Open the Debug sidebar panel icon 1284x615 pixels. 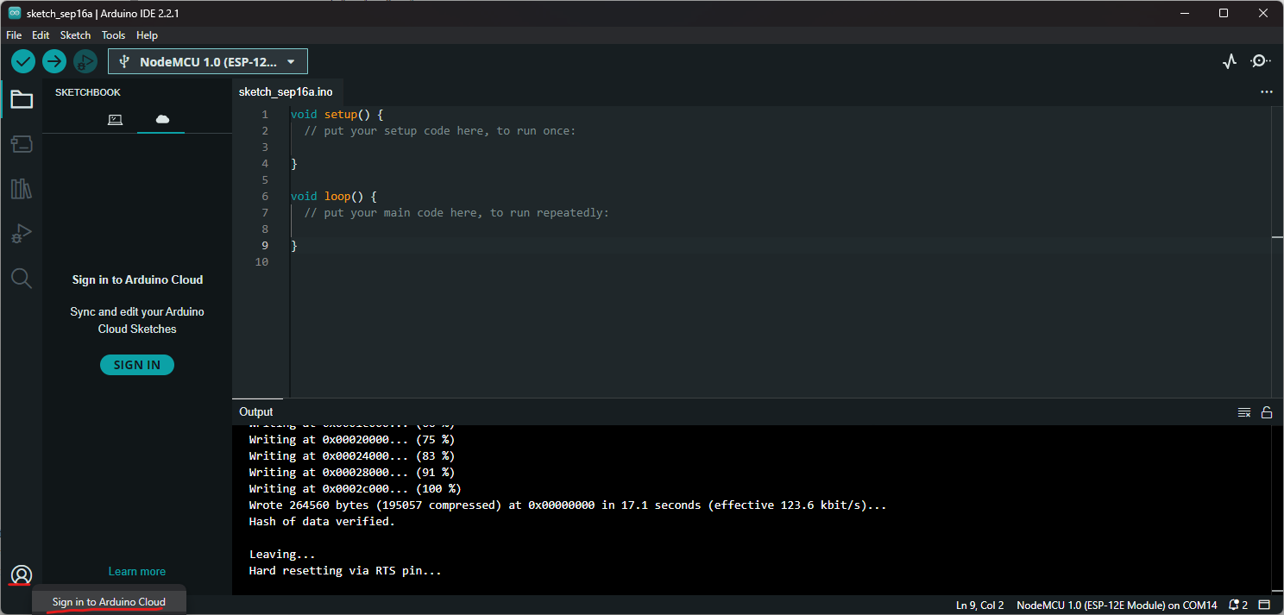pyautogui.click(x=22, y=233)
